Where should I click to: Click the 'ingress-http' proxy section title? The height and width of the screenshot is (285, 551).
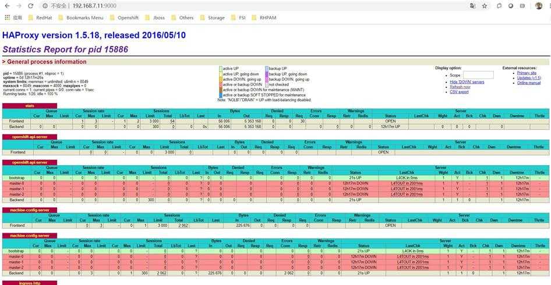[30, 283]
